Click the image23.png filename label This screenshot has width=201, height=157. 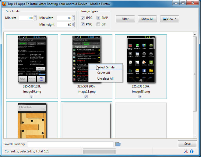point(141,92)
